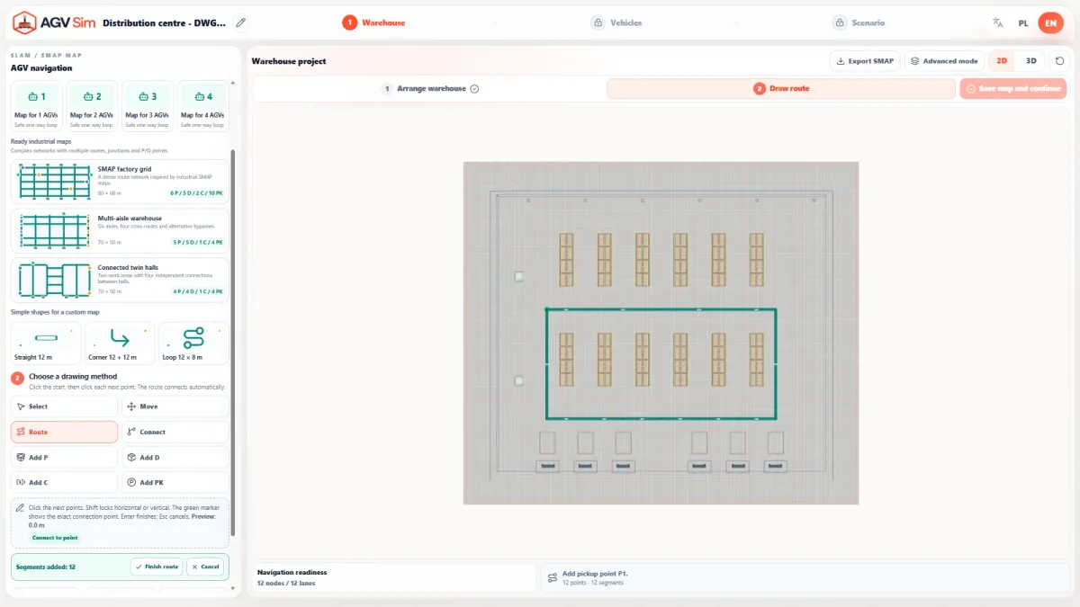Select SMAP factory grid map
1080x607 pixels.
point(120,181)
